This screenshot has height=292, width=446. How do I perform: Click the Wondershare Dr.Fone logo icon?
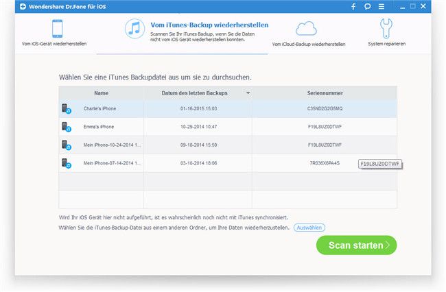coord(23,6)
